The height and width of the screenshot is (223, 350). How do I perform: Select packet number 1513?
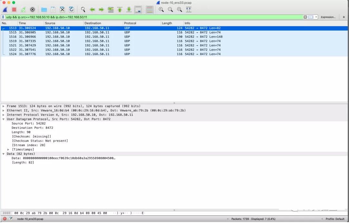174,28
